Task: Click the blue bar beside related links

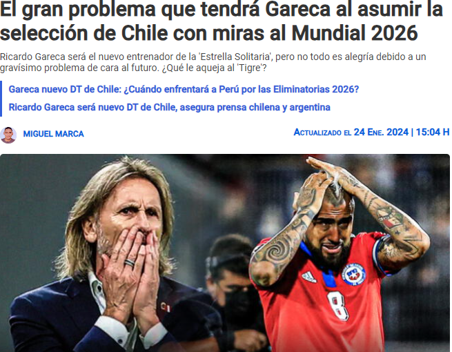Action: [x=1, y=99]
